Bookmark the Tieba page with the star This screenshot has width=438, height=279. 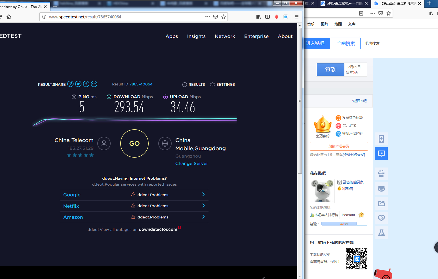[x=389, y=13]
